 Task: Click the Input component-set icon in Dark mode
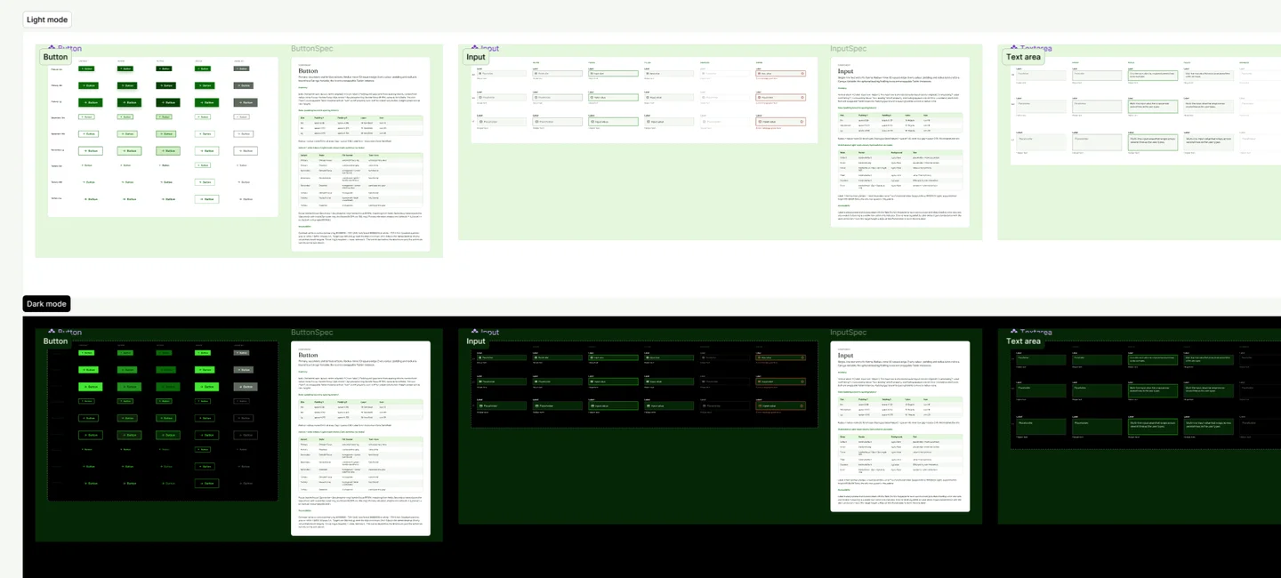[476, 333]
